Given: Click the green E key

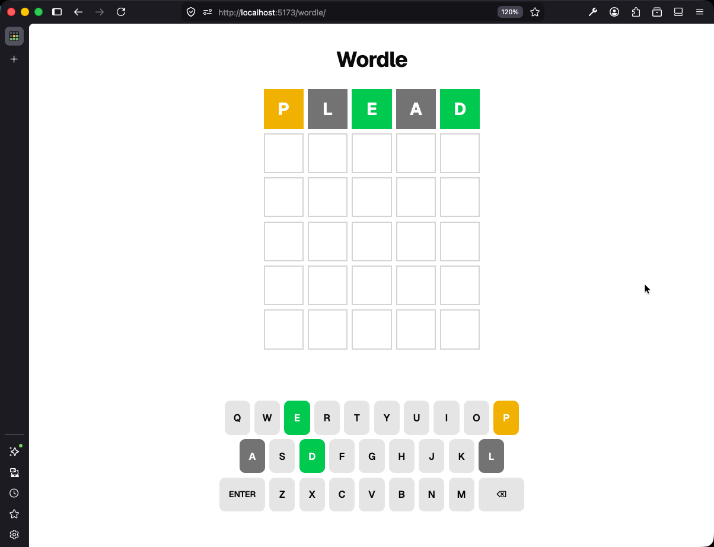Looking at the screenshot, I should [297, 418].
